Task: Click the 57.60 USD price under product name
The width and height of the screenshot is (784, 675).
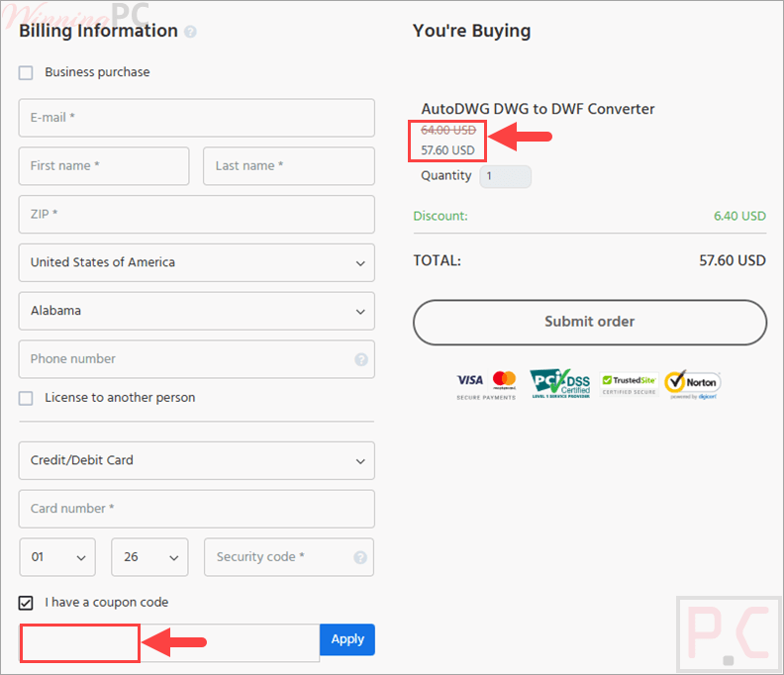Action: coord(448,150)
